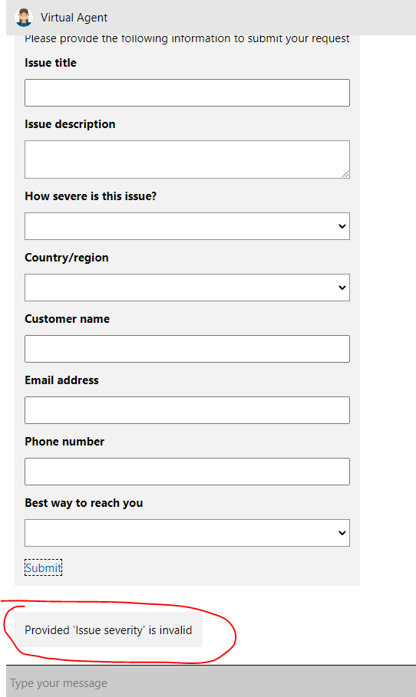Open the How severe is this issue dropdown

187,225
